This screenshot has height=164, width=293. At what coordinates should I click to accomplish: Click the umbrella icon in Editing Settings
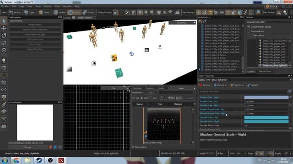click(170, 12)
